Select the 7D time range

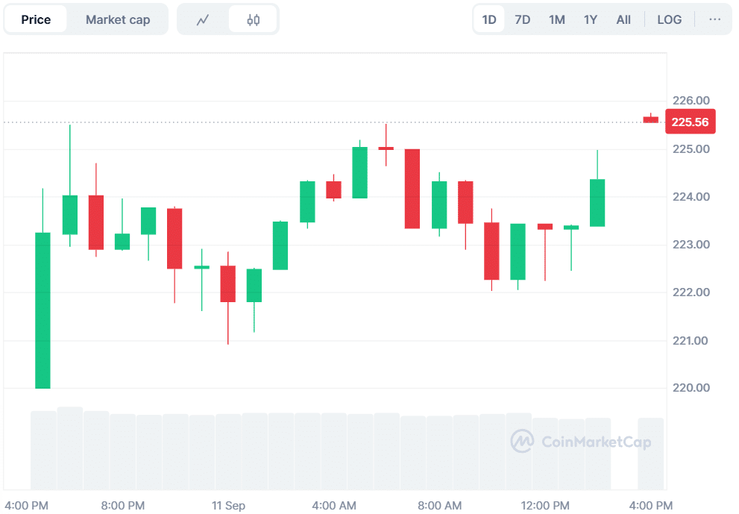(523, 19)
